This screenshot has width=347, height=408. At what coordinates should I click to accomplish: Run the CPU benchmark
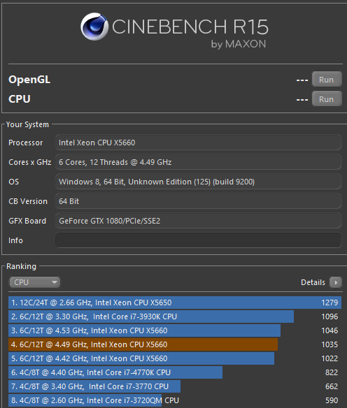tap(327, 99)
